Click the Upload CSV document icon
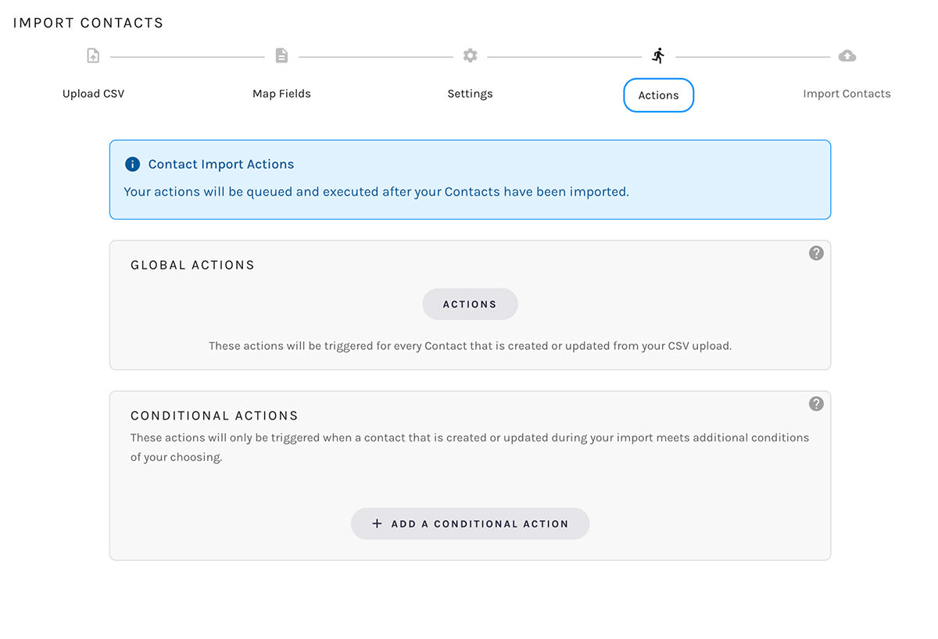Viewport: 938px width, 639px height. 92,55
